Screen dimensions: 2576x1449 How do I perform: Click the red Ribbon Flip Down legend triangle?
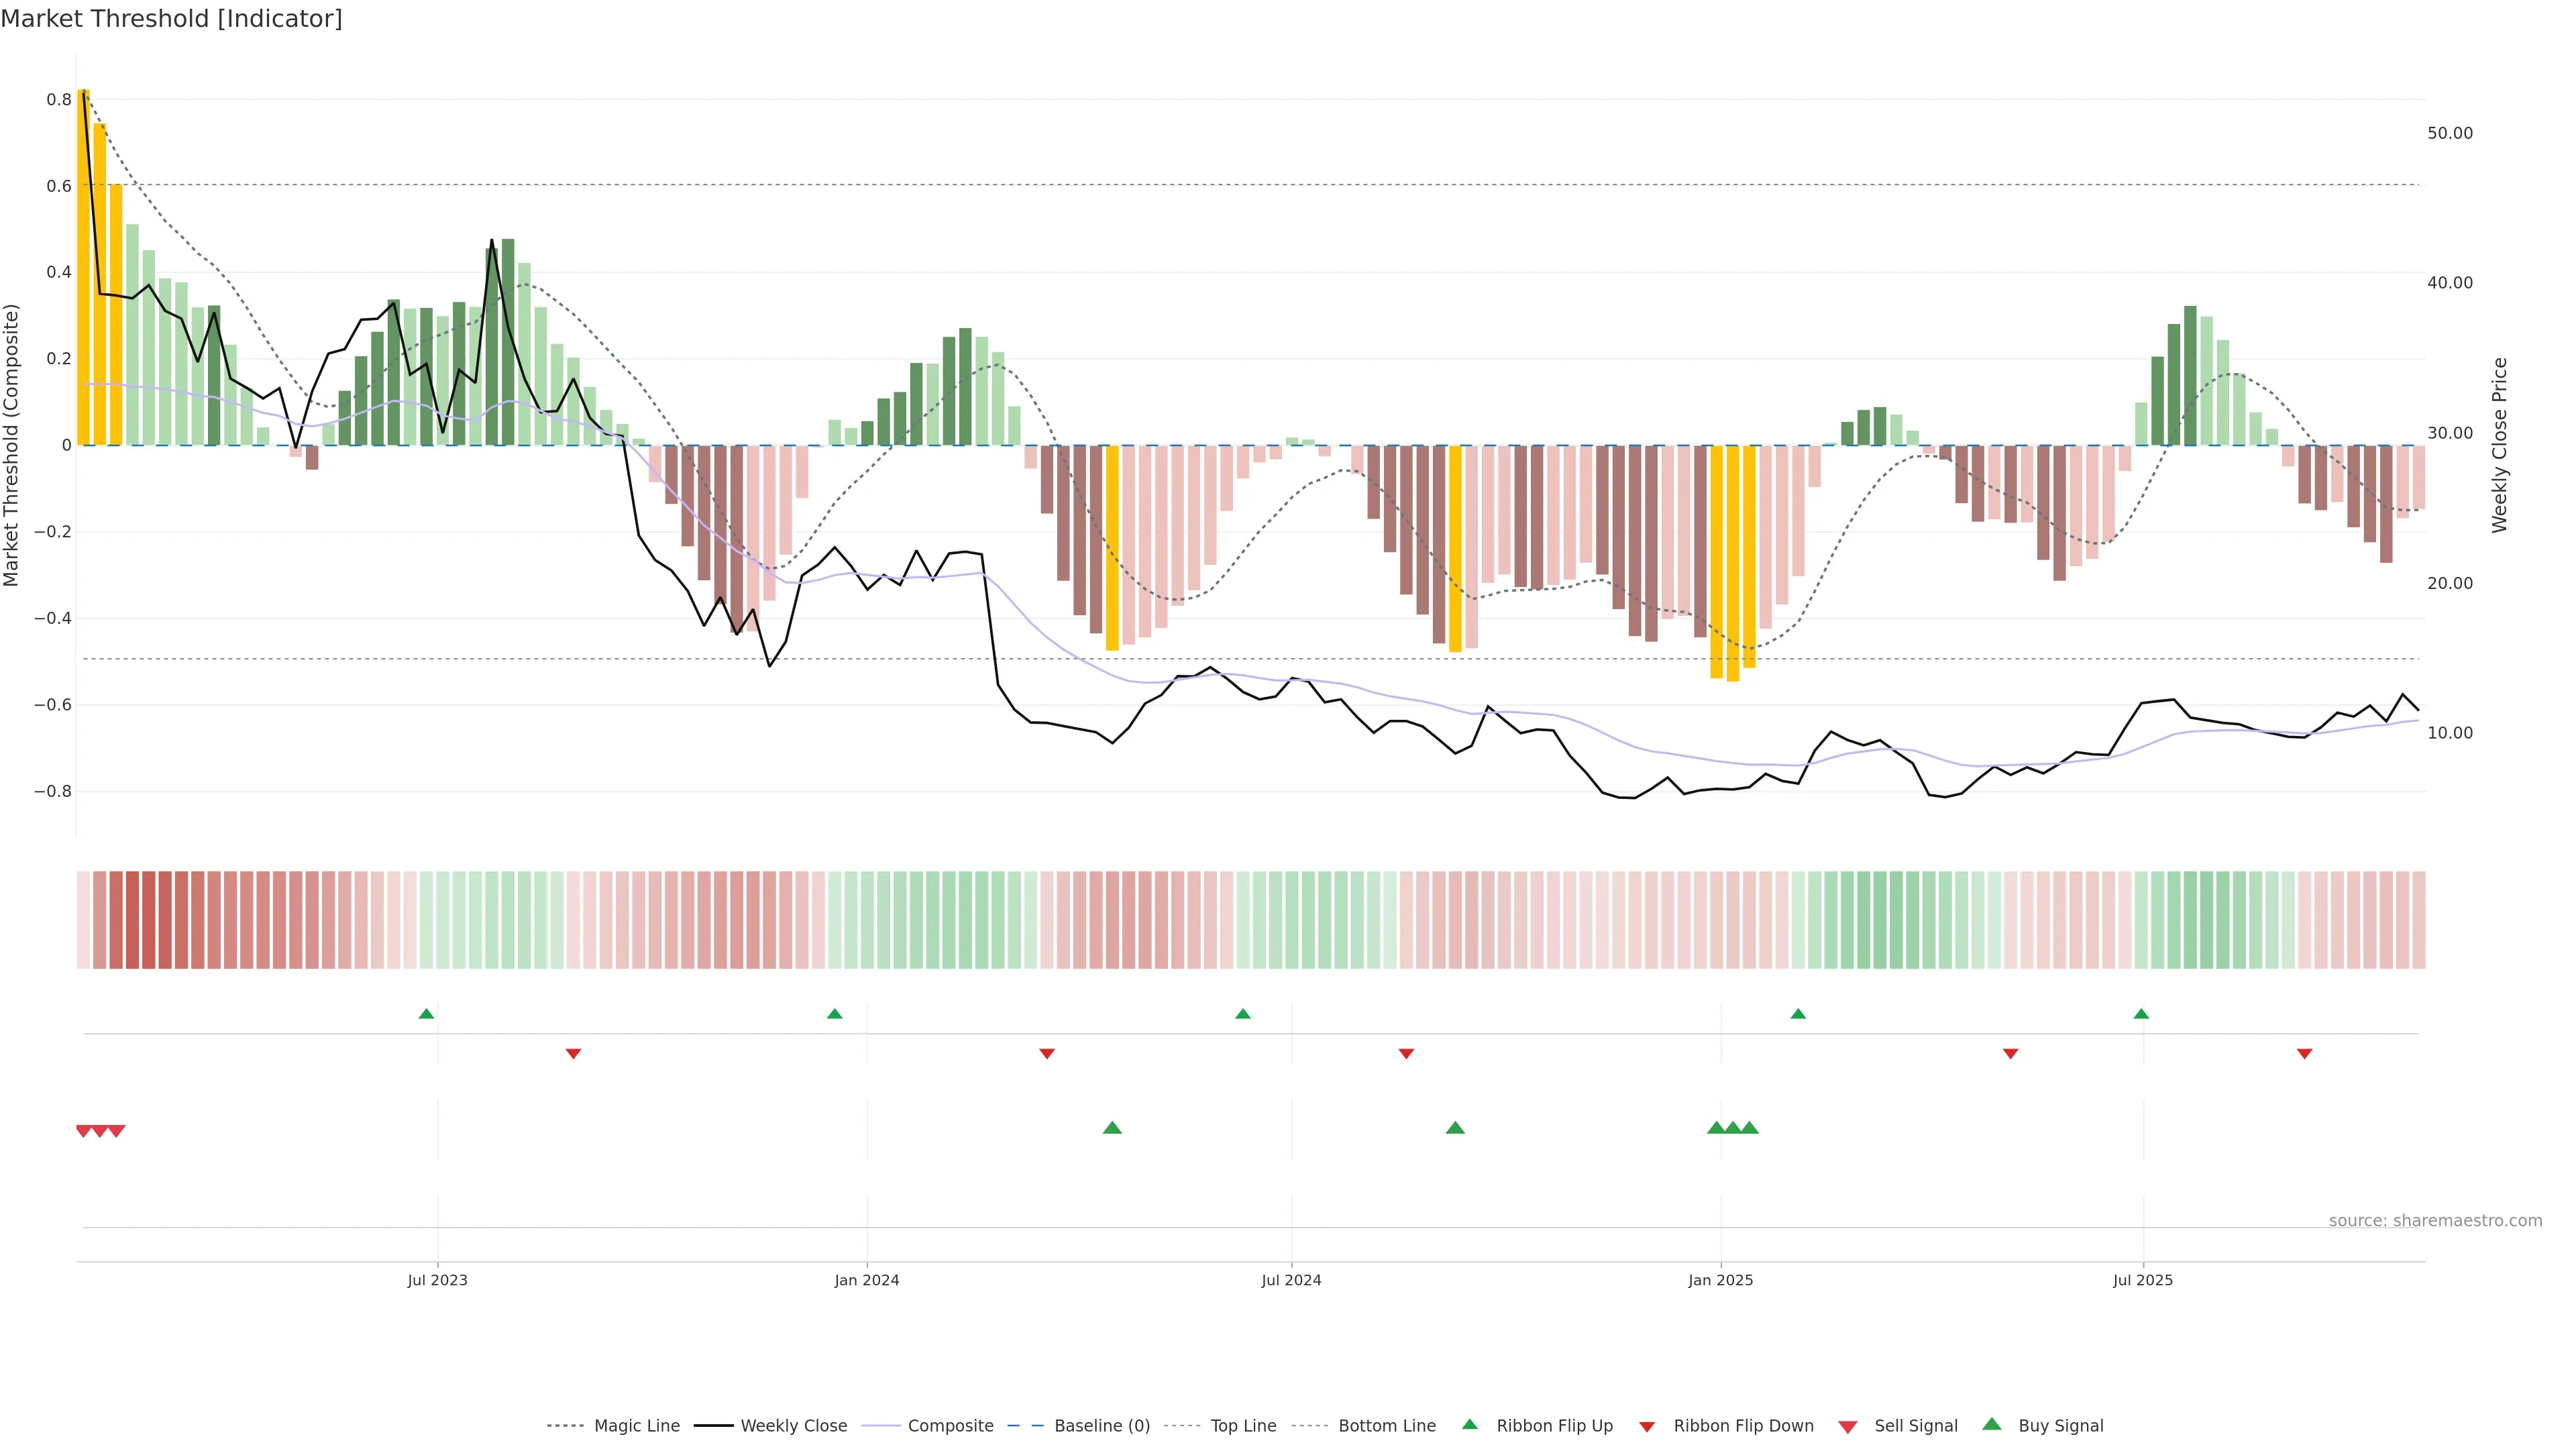[x=1646, y=1427]
